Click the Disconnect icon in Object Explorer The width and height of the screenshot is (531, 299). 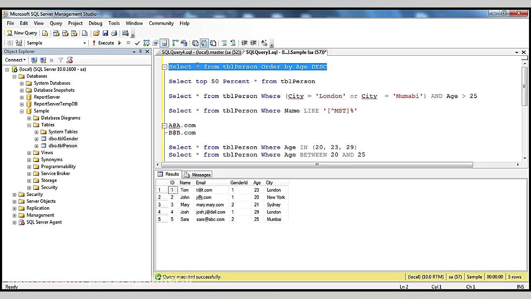pyautogui.click(x=42, y=60)
